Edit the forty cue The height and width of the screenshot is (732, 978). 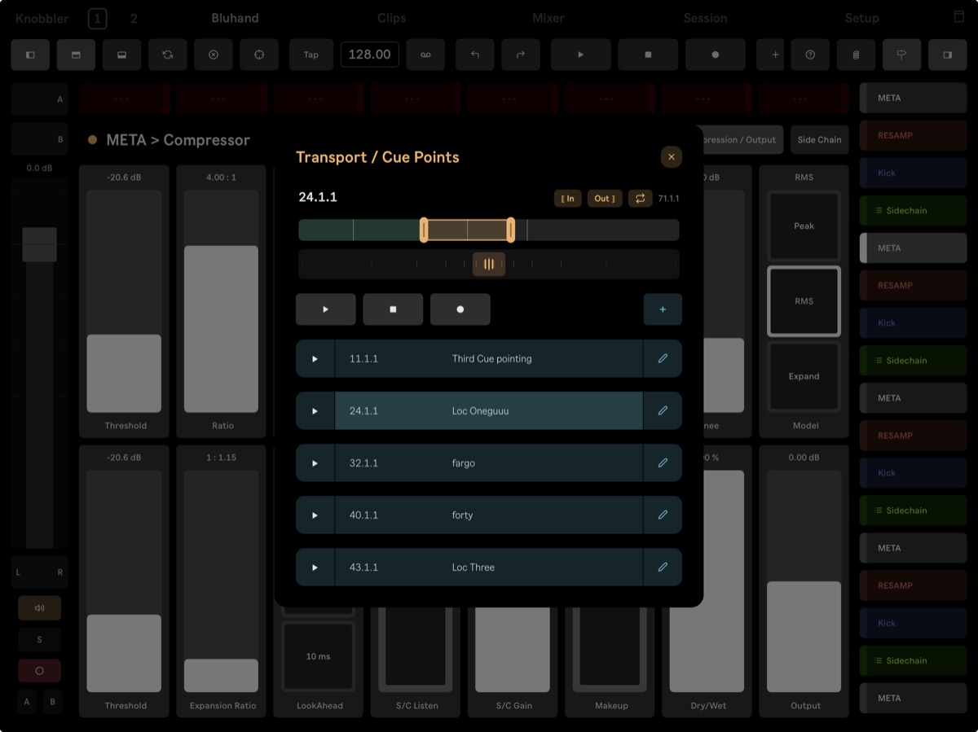click(663, 515)
